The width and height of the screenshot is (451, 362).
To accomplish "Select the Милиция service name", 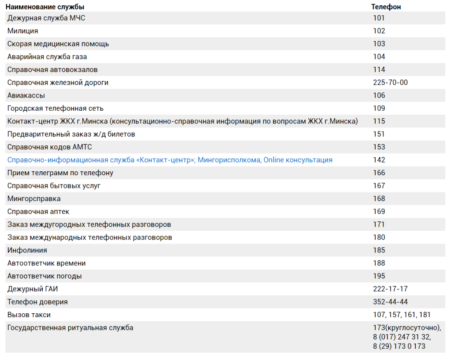I will click(x=23, y=31).
